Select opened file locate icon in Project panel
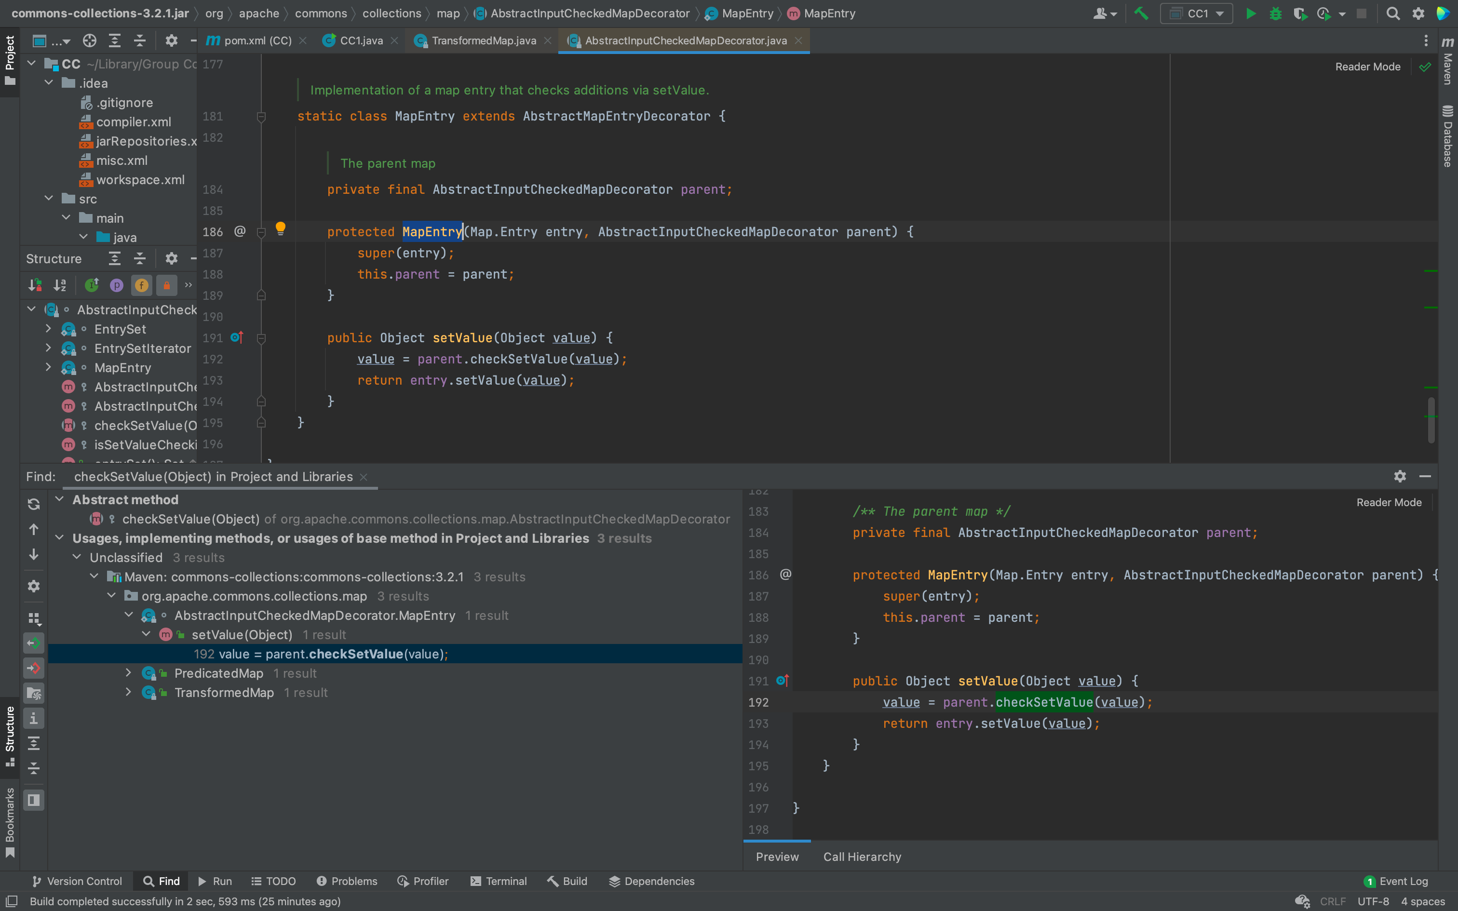1458x911 pixels. click(x=90, y=40)
